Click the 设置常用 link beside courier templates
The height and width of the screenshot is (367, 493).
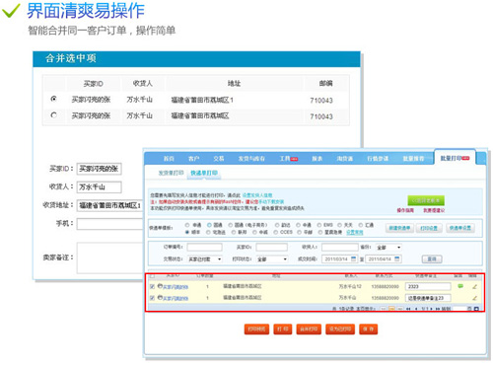coord(355,232)
